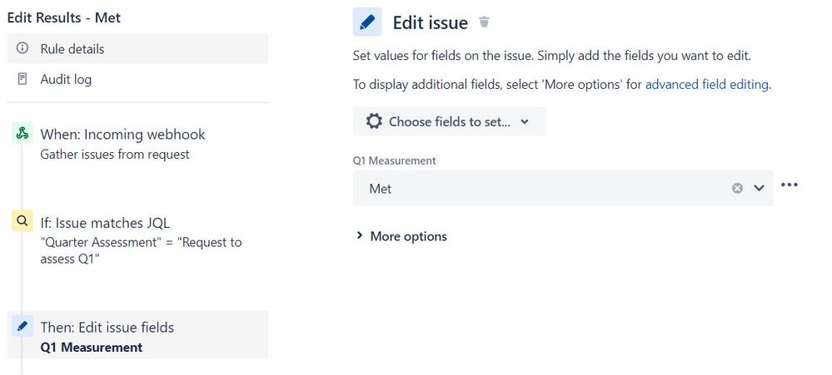Open the three-dots menu for Q1 Measurement

click(790, 185)
